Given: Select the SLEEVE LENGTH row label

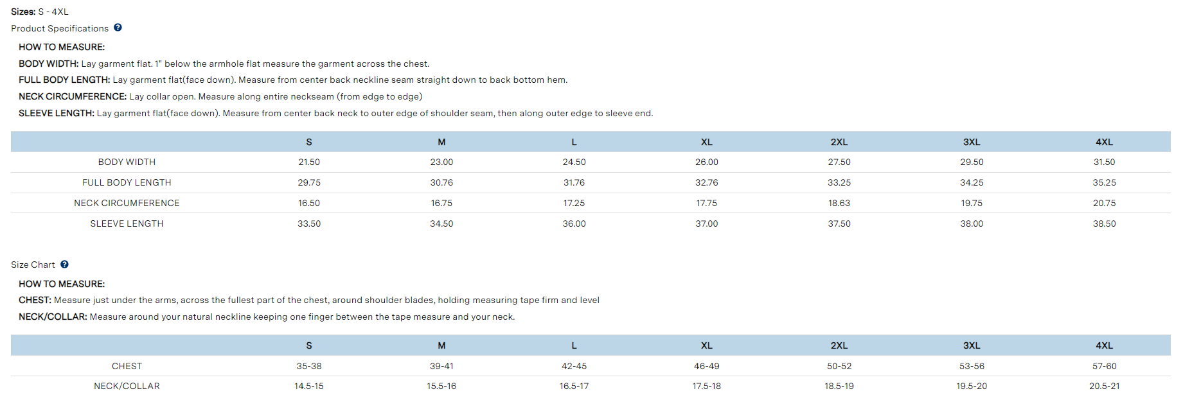Looking at the screenshot, I should 127,224.
